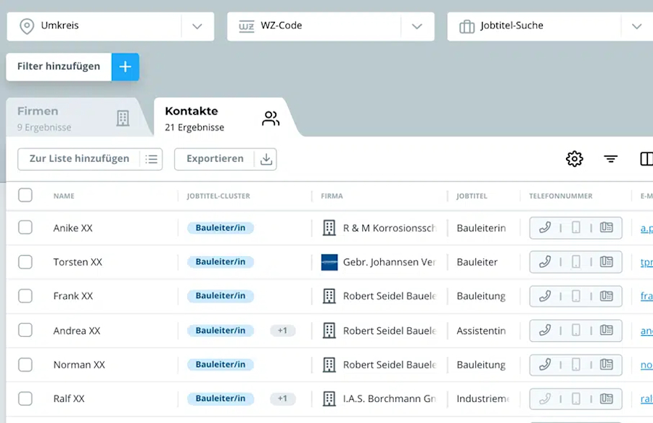Click jobtitle Assistentin in Andrea row
Screen dimensions: 653x423
(481, 331)
